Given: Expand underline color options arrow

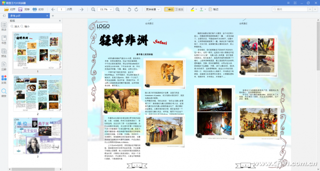Looking at the screenshot, I should click(x=205, y=9).
